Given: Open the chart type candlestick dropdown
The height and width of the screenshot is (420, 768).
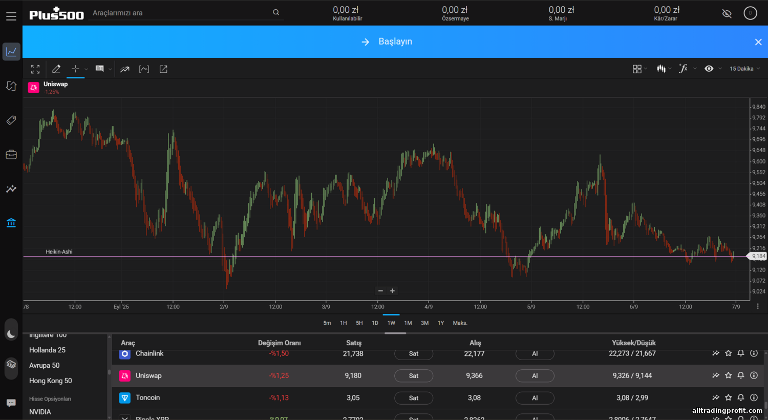Looking at the screenshot, I should tap(664, 69).
